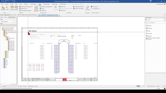Switch to the Pre-planning ribbon tab
The image size is (166, 93).
(x=46, y=4)
